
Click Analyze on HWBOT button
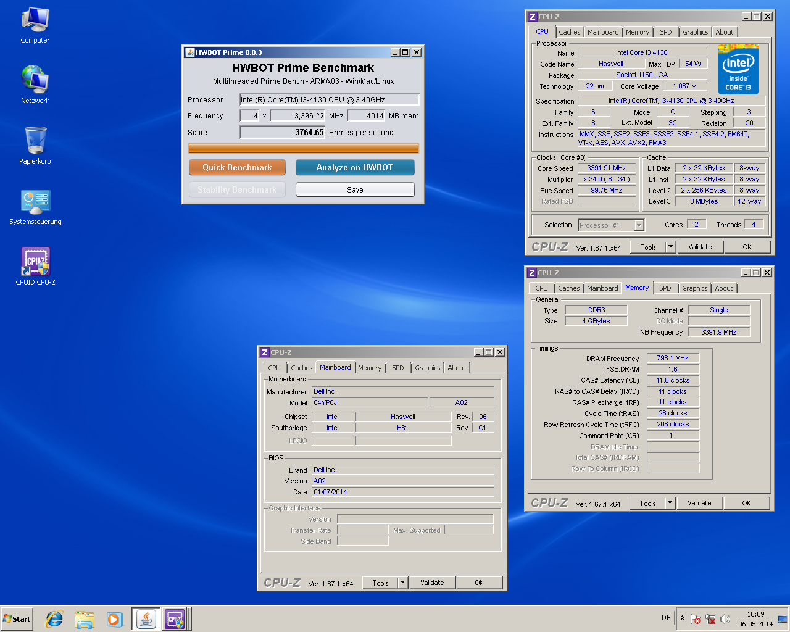point(355,167)
